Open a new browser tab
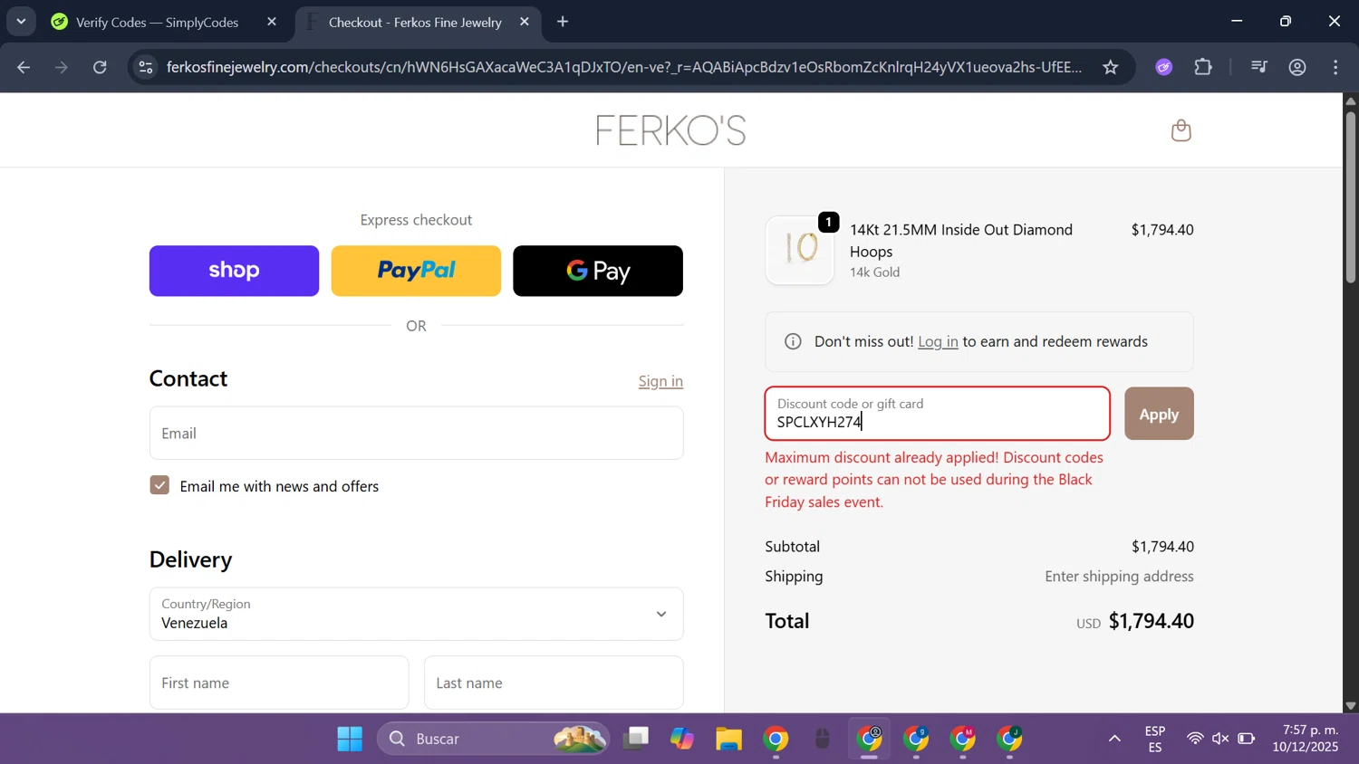The height and width of the screenshot is (764, 1359). point(563,22)
